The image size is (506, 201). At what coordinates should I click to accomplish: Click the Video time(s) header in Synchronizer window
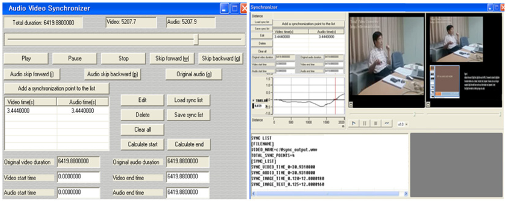click(x=291, y=32)
